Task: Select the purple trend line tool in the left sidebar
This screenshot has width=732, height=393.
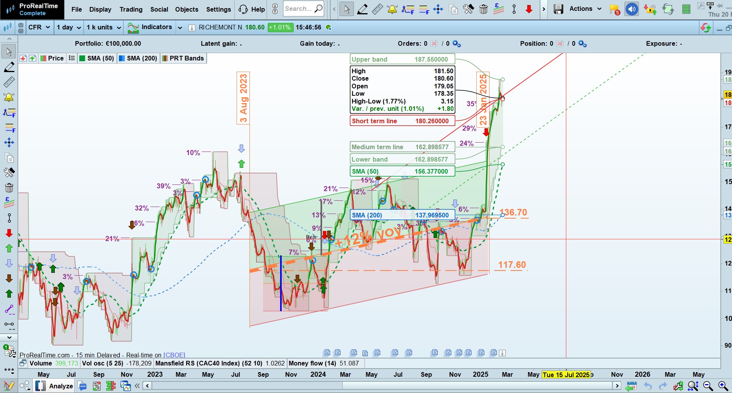Action: pos(9,309)
